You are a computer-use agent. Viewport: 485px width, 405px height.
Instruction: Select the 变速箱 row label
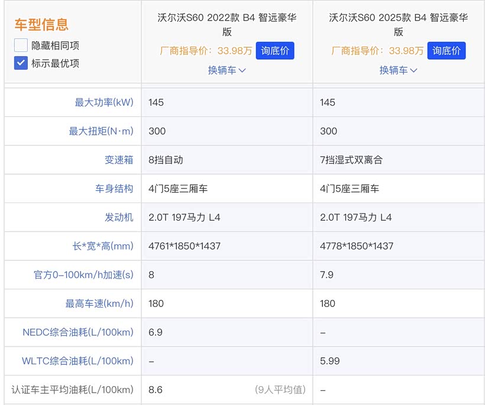pyautogui.click(x=119, y=160)
